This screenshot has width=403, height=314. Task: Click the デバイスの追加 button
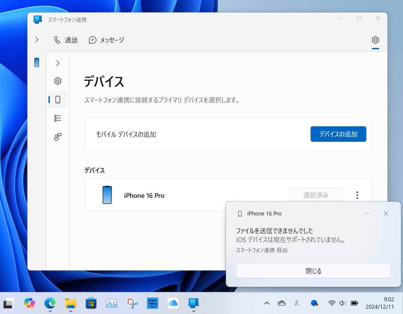click(338, 134)
